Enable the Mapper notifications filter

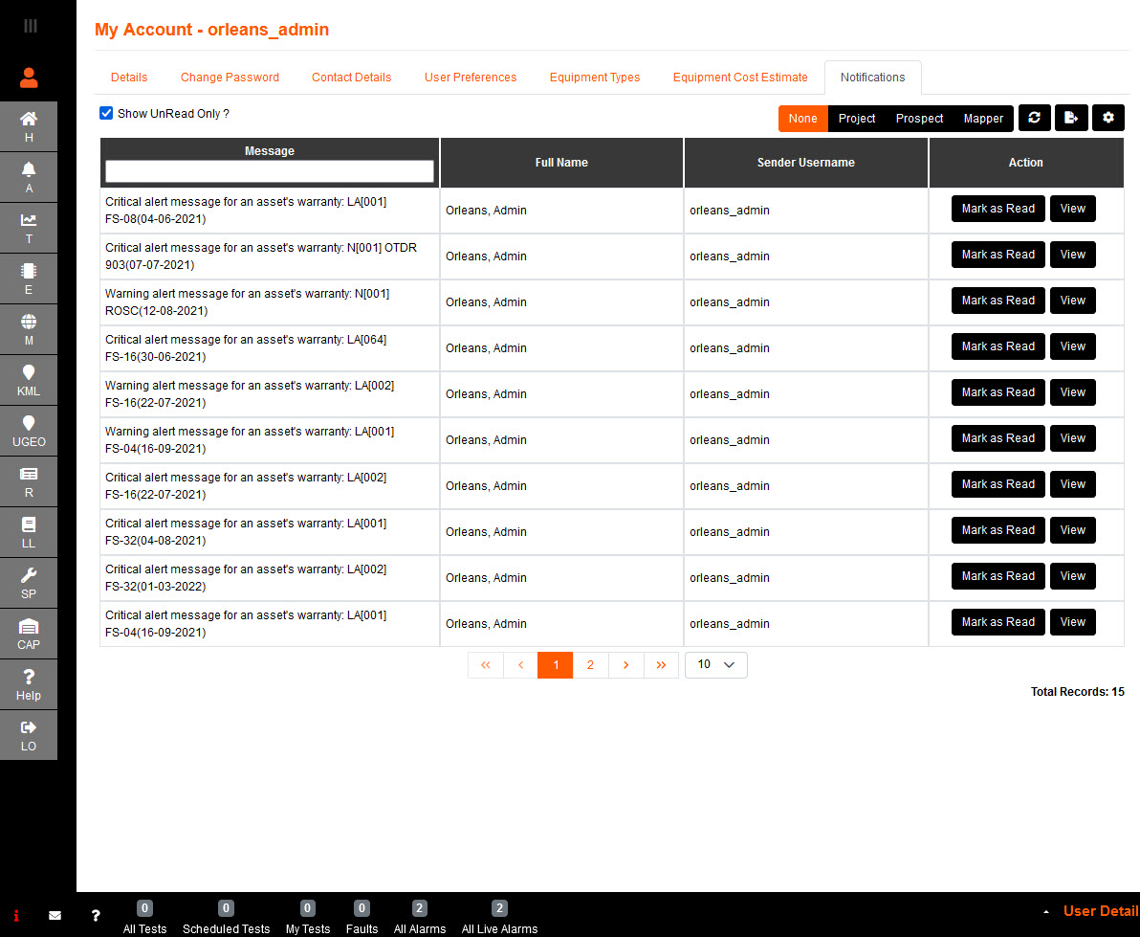point(983,118)
